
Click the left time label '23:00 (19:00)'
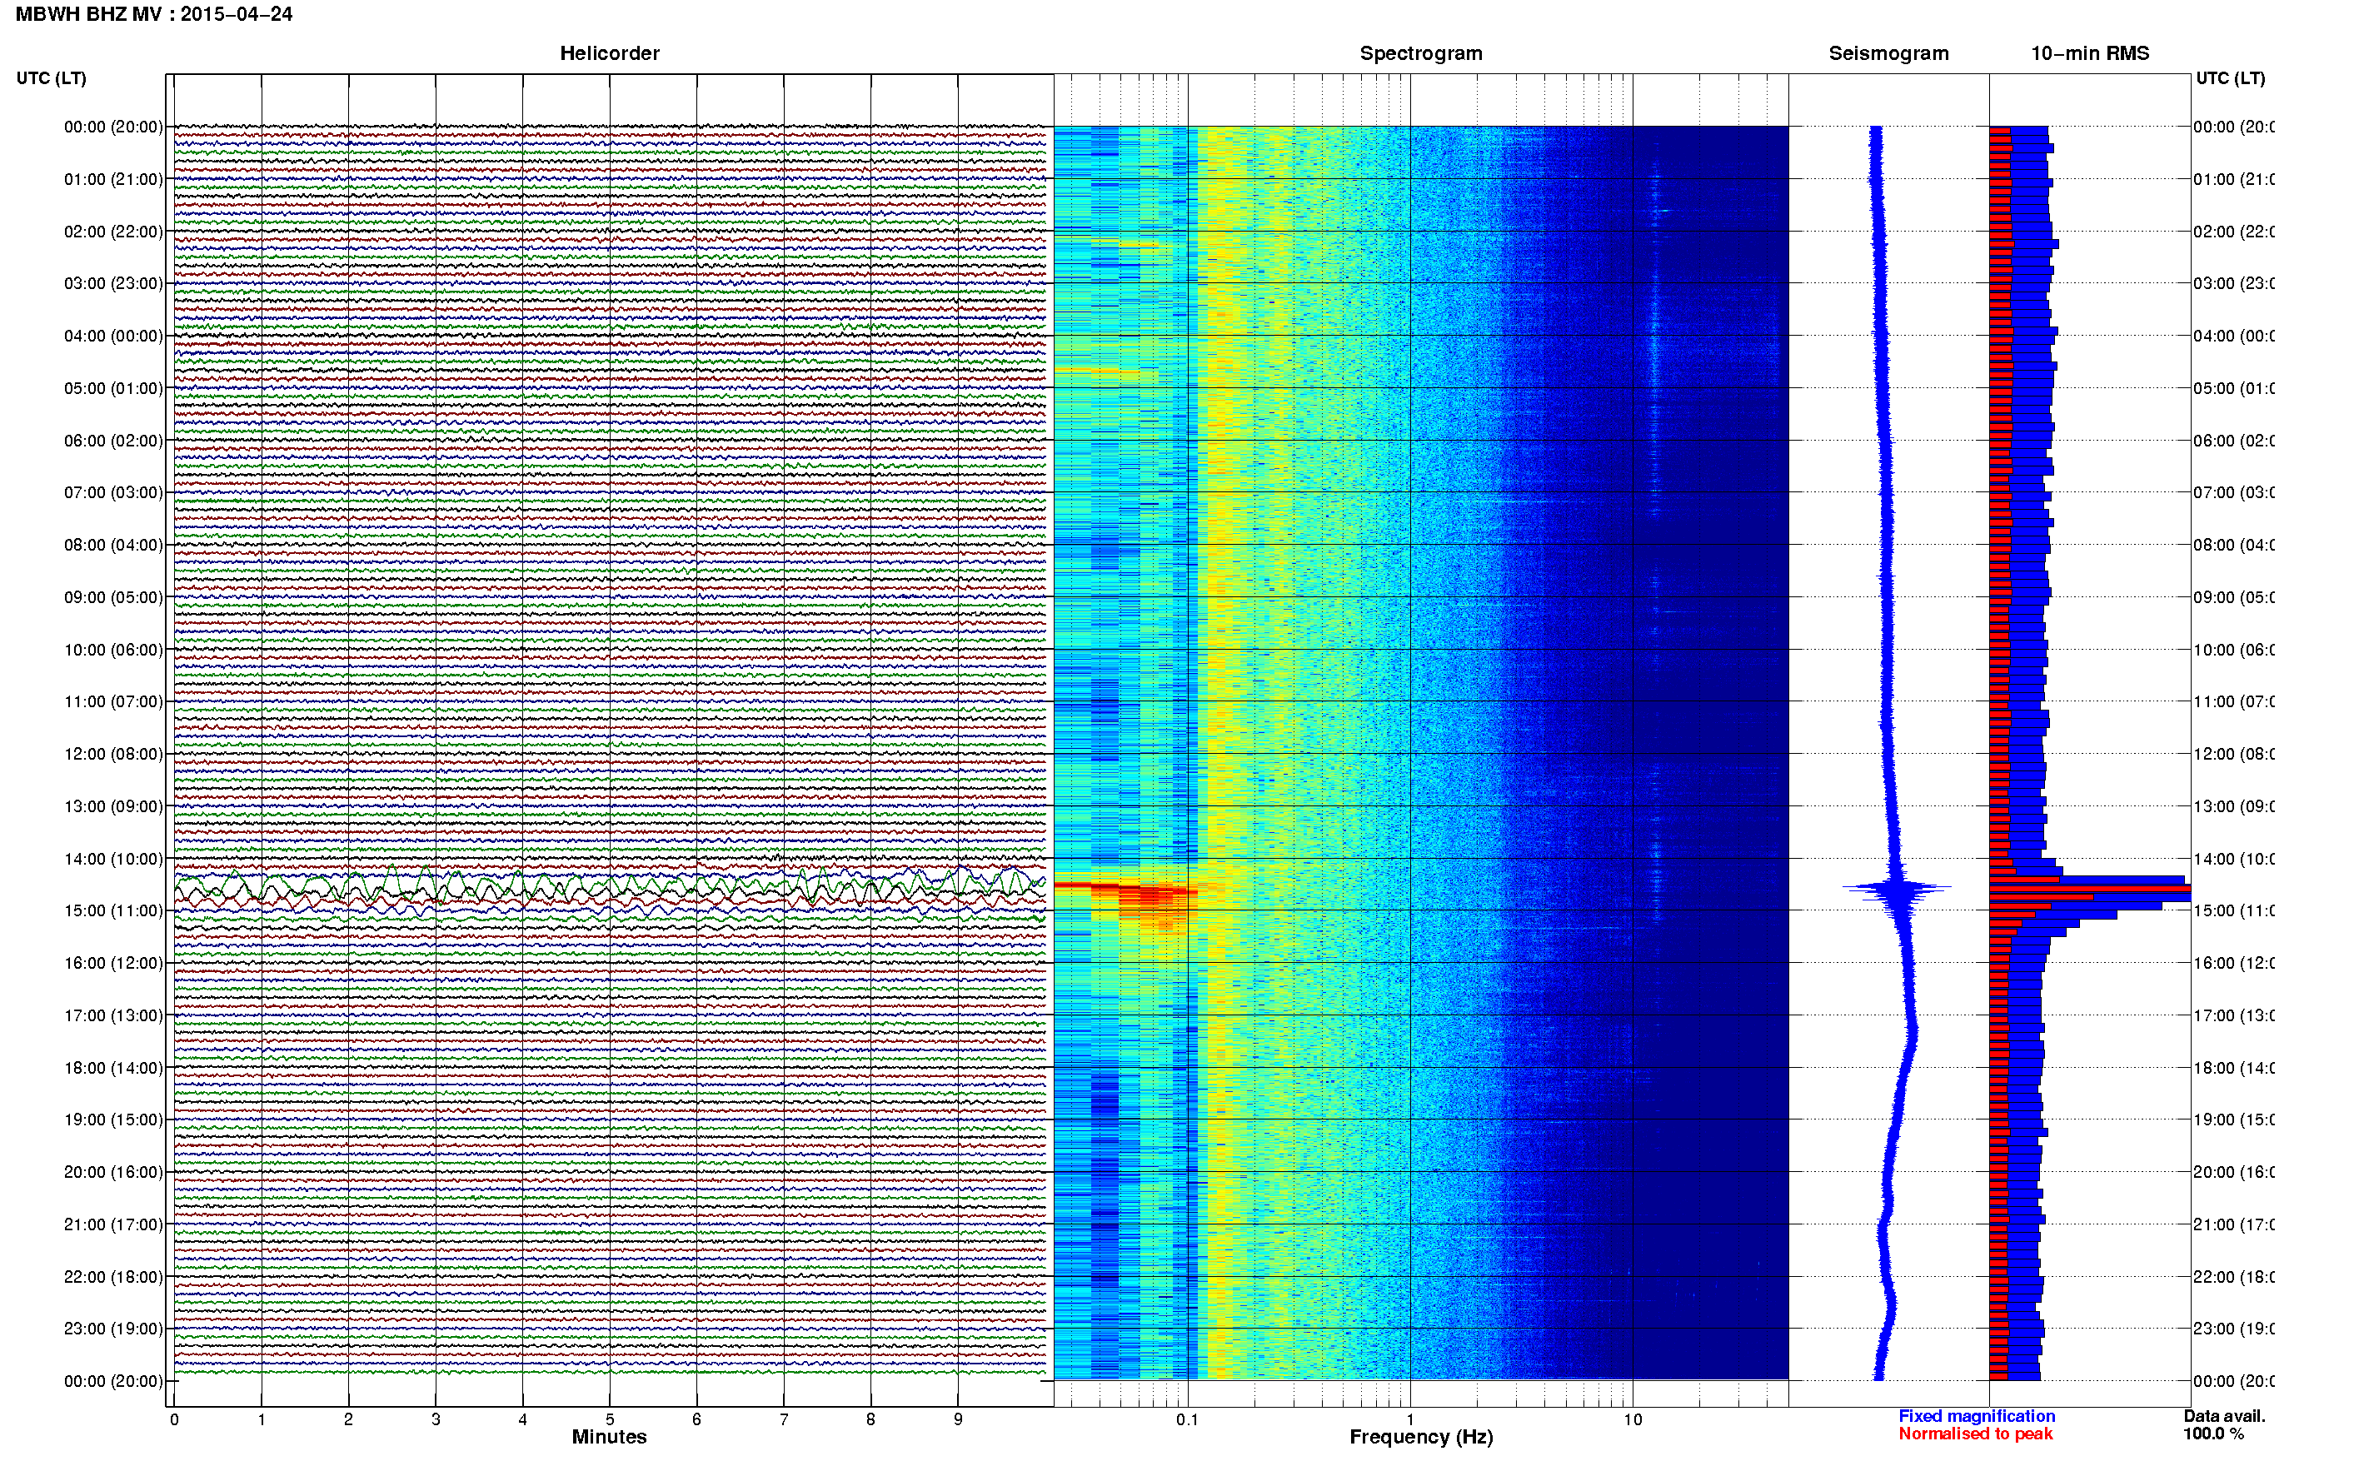113,1329
